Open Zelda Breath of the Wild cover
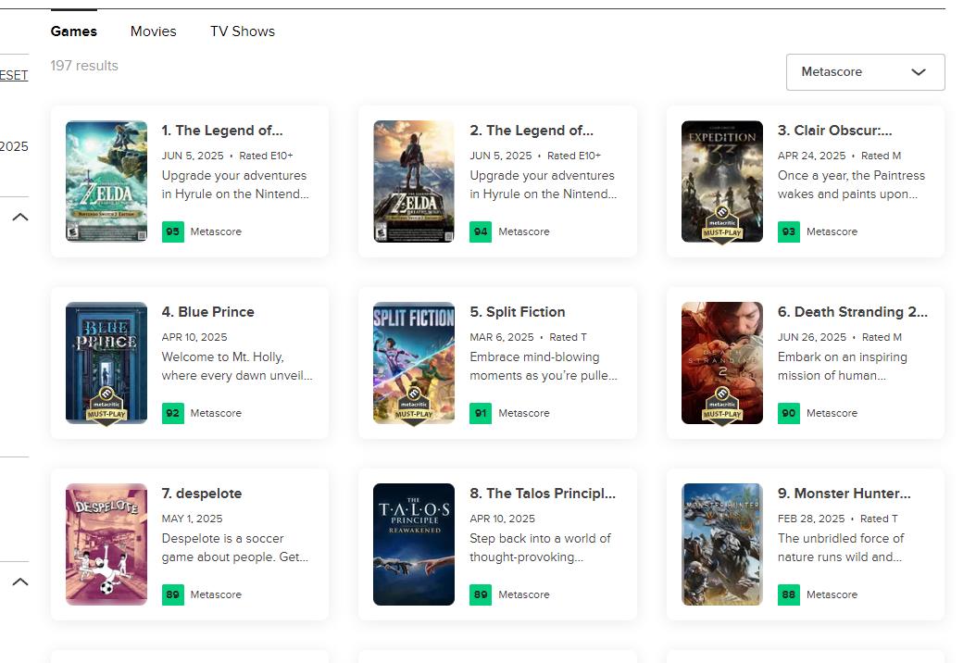This screenshot has height=663, width=976. [x=414, y=181]
